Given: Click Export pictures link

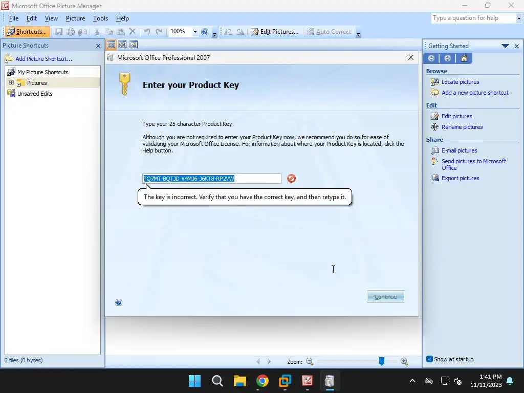Looking at the screenshot, I should tap(460, 178).
